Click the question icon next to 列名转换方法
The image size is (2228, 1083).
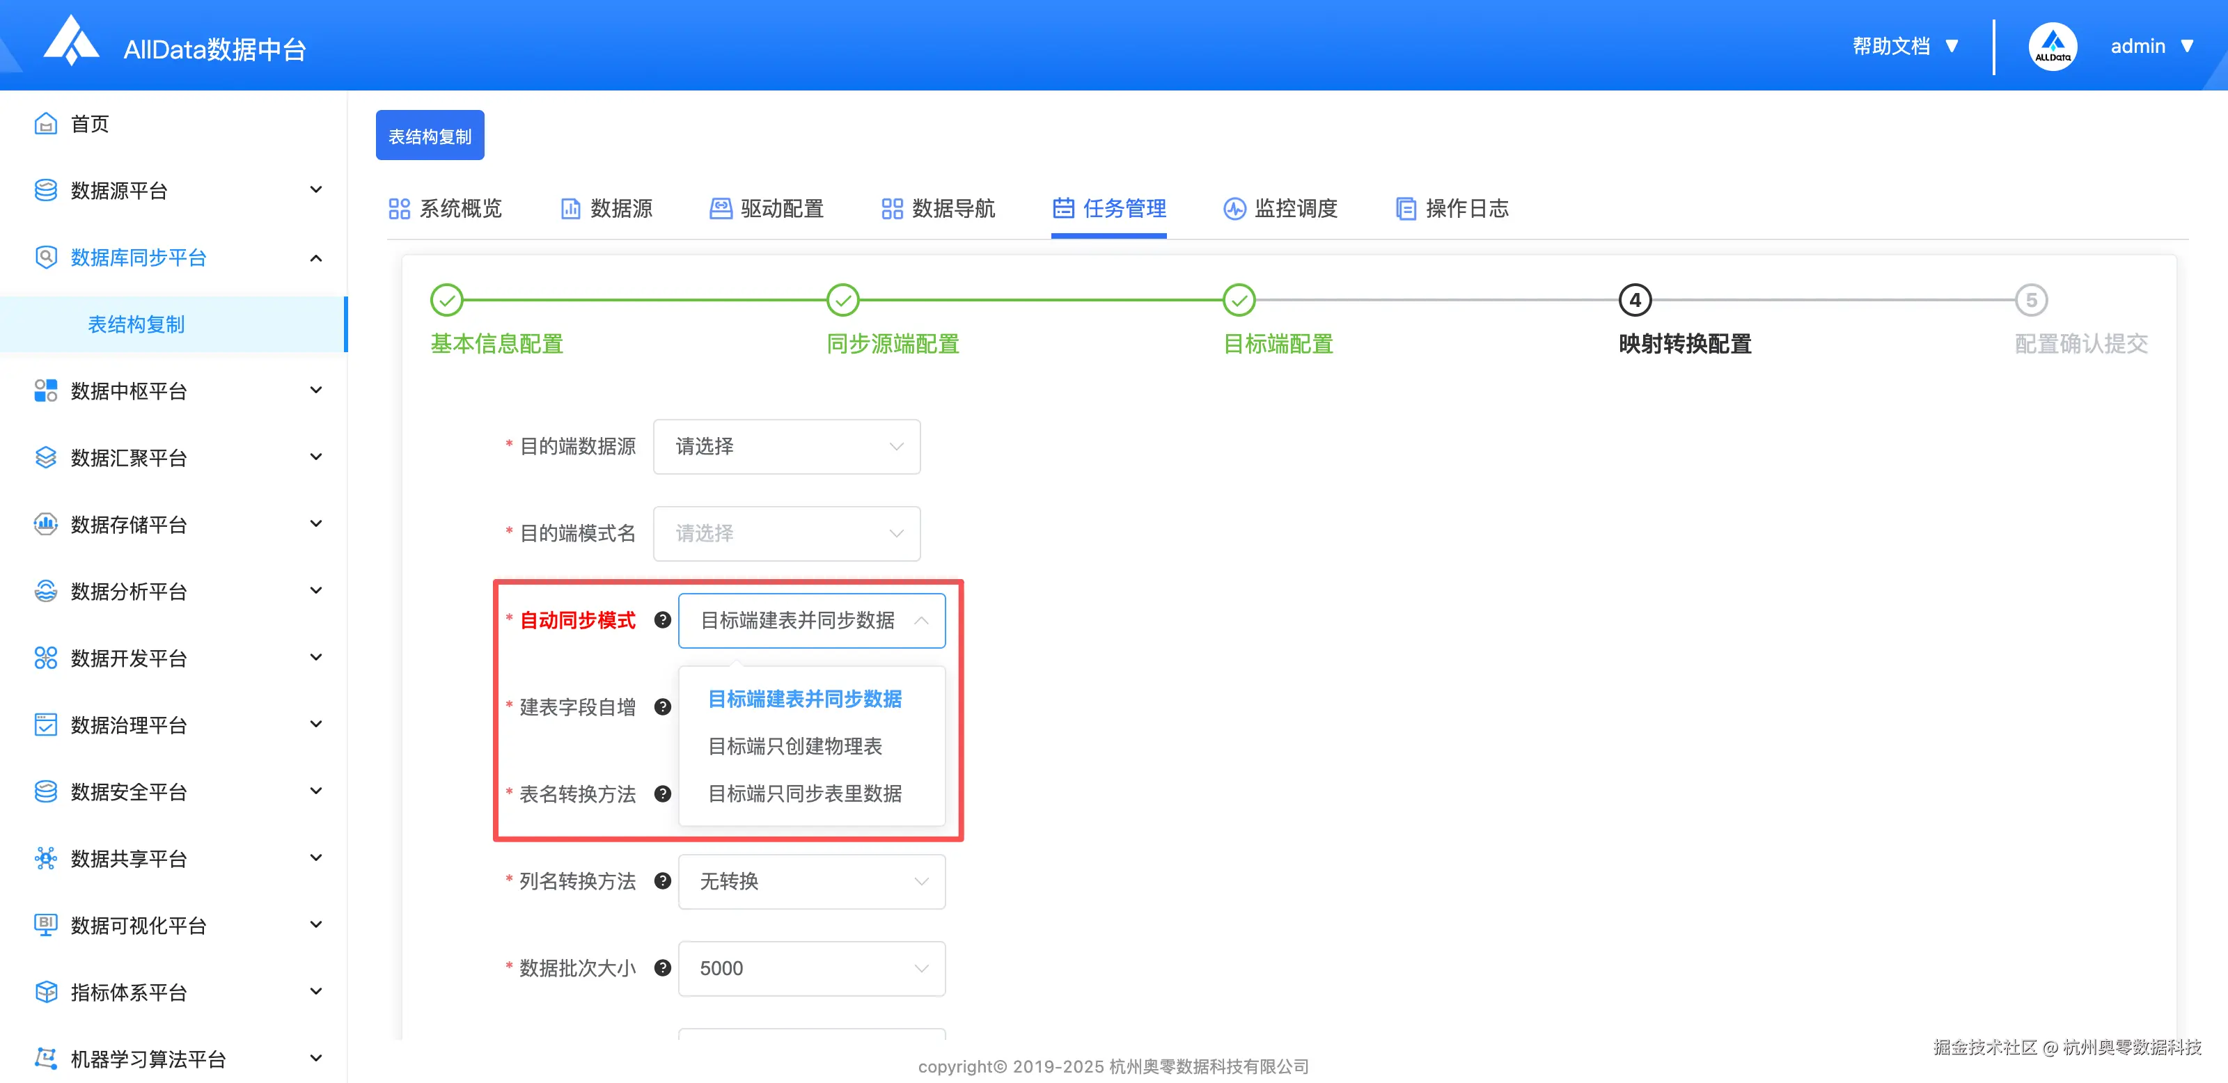coord(663,880)
